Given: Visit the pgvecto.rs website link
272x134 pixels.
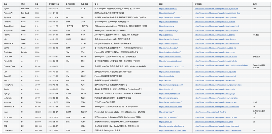Looking at the screenshot, I should (x=166, y=26).
